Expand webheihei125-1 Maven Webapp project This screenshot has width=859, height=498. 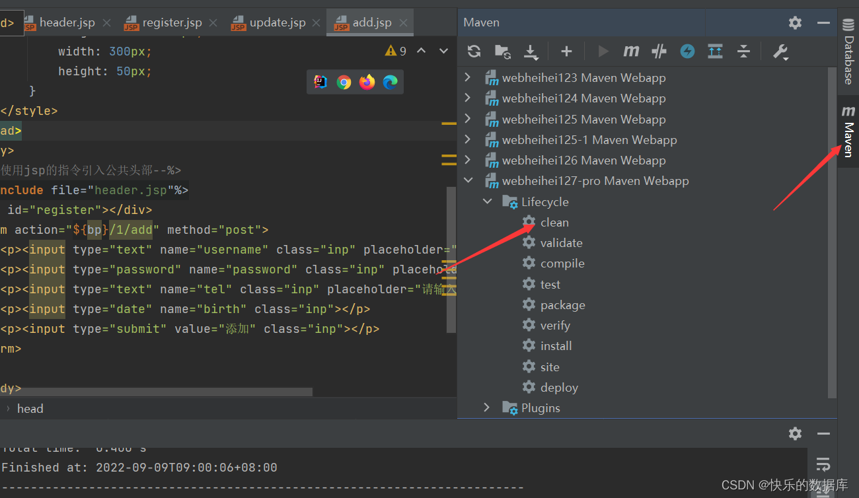(x=468, y=139)
